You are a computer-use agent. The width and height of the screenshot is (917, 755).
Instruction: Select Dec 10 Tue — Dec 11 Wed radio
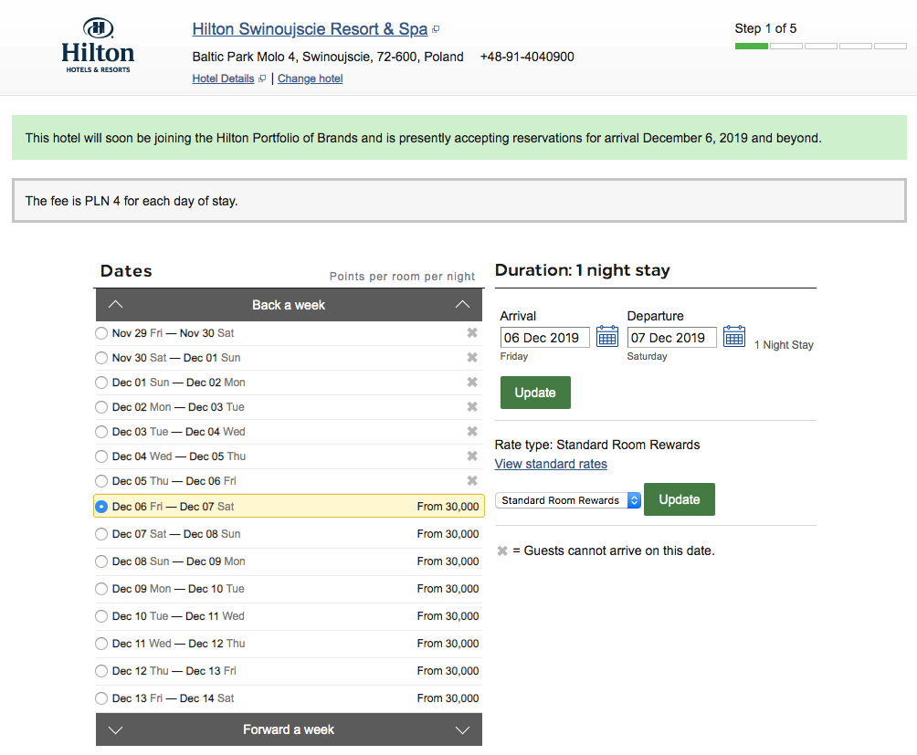pyautogui.click(x=101, y=616)
